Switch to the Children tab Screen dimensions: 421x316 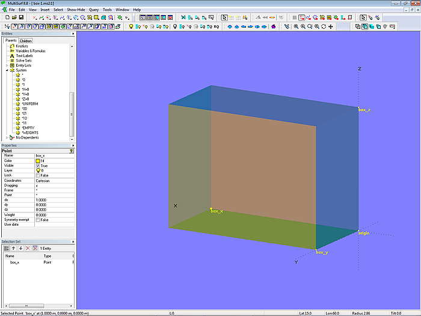tap(25, 41)
